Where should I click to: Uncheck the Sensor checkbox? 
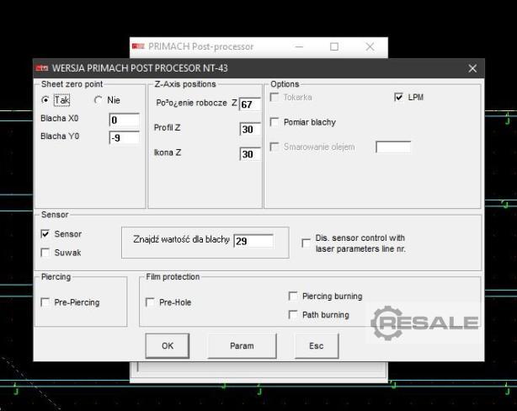(45, 234)
